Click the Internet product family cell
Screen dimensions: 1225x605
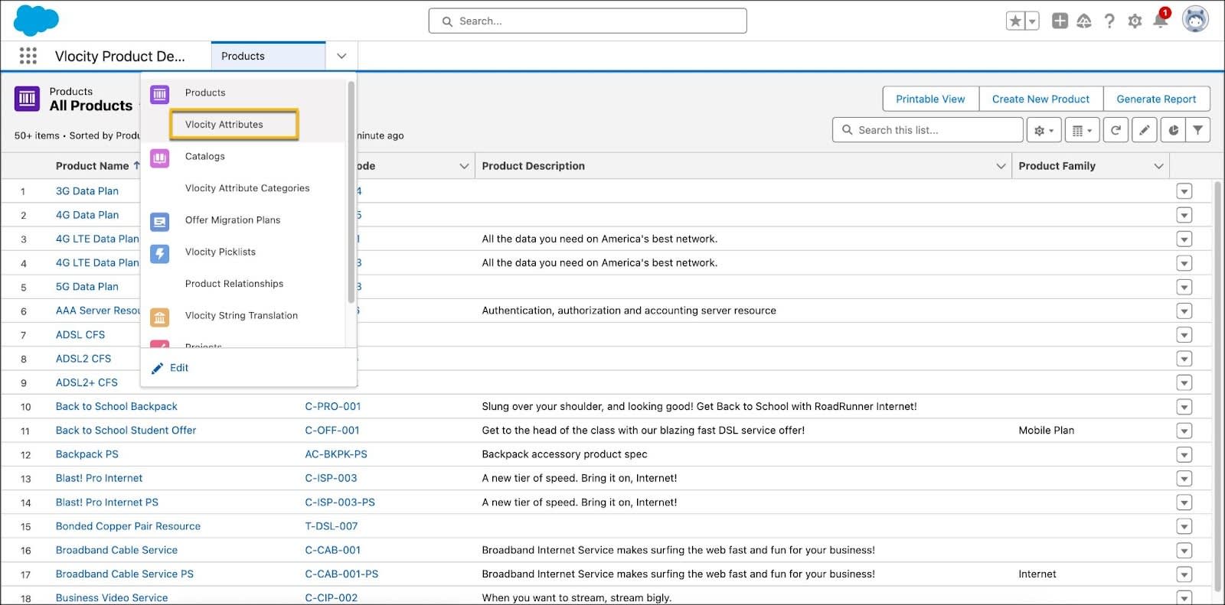tap(1037, 574)
